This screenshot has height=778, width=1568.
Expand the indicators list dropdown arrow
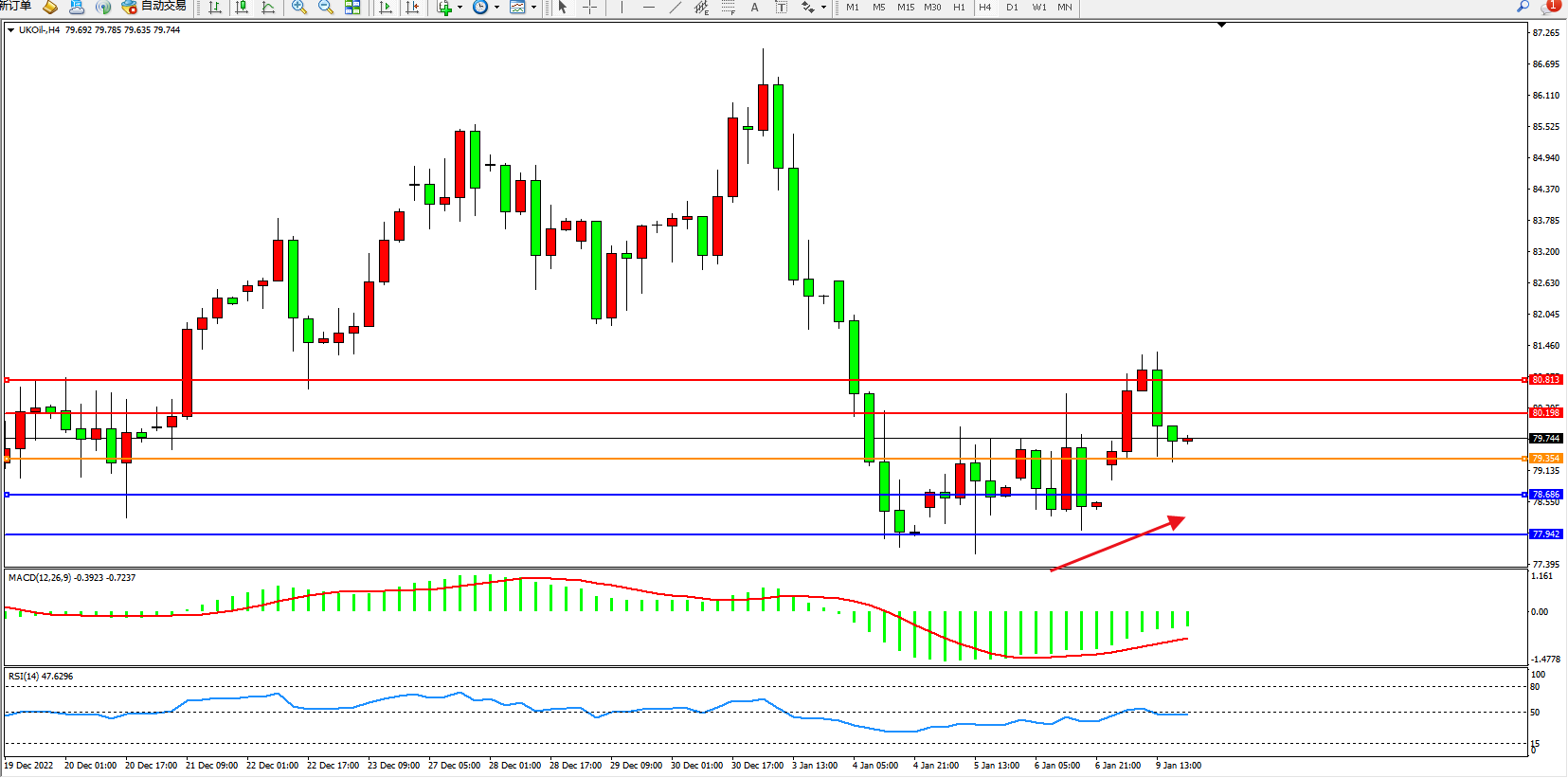coord(460,7)
